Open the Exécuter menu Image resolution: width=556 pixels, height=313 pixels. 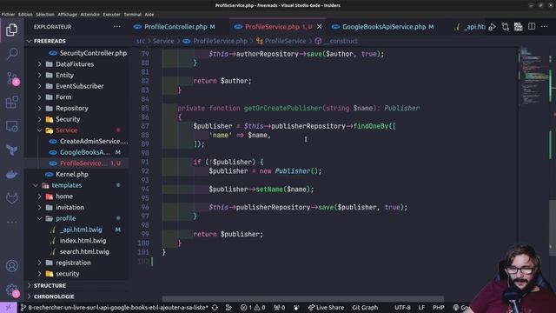click(111, 15)
